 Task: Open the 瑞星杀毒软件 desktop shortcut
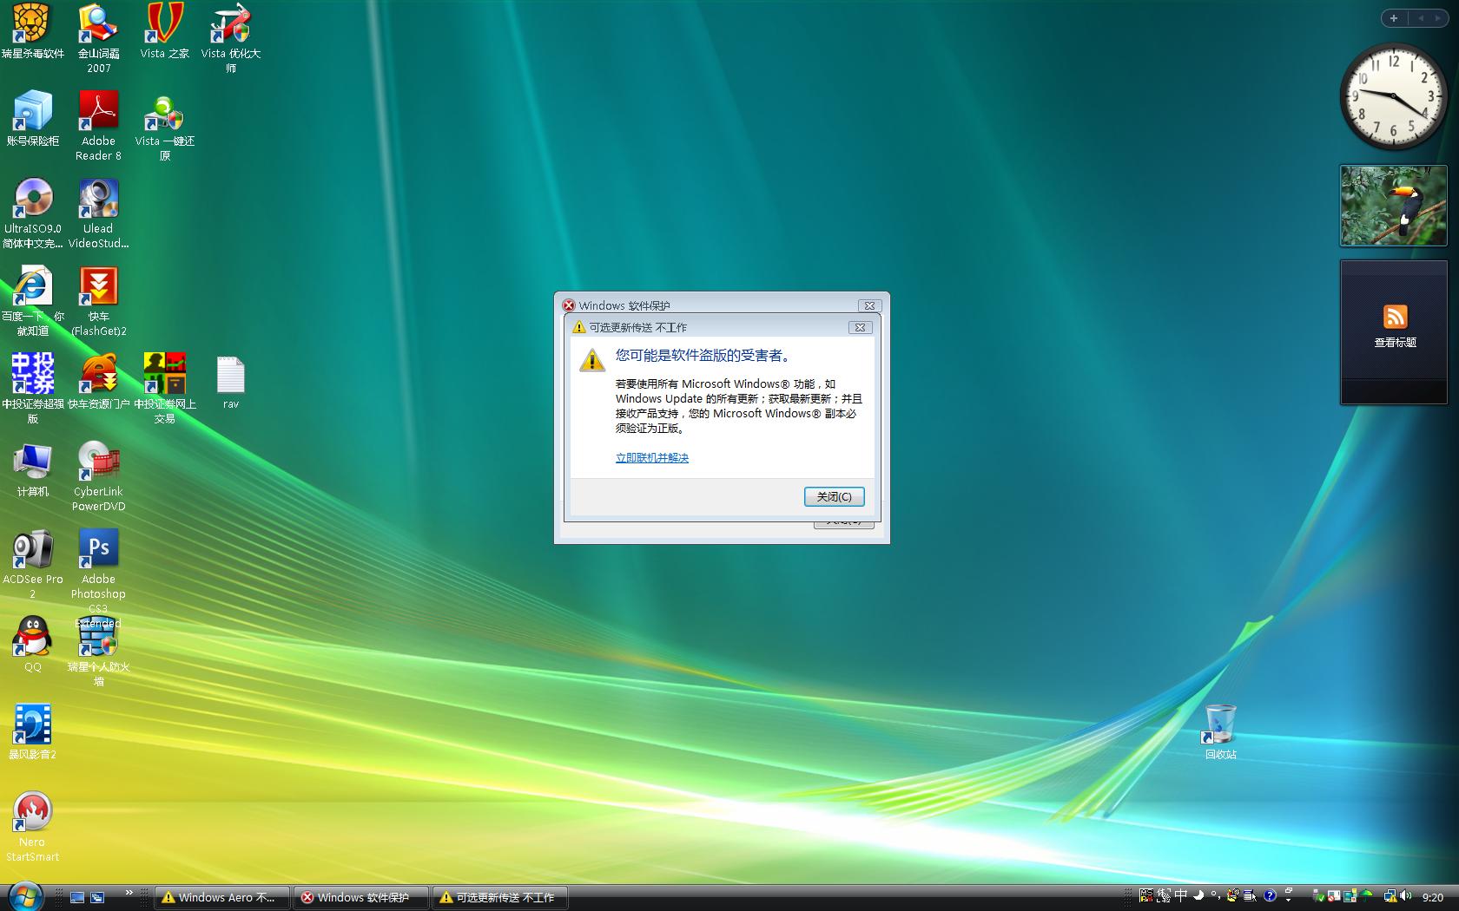tap(33, 32)
